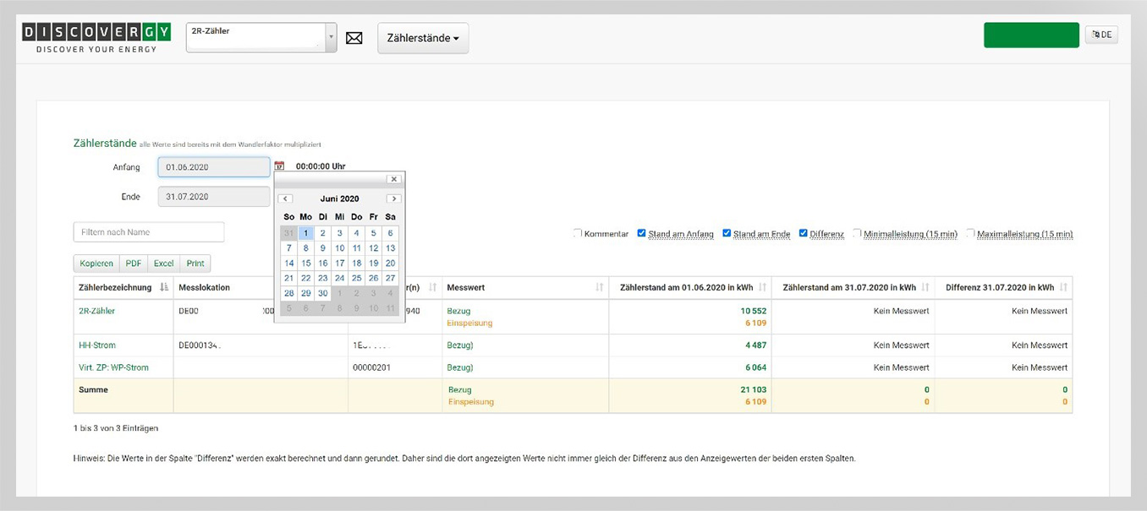The height and width of the screenshot is (511, 1147).
Task: Click the PDF export button
Action: tap(134, 264)
